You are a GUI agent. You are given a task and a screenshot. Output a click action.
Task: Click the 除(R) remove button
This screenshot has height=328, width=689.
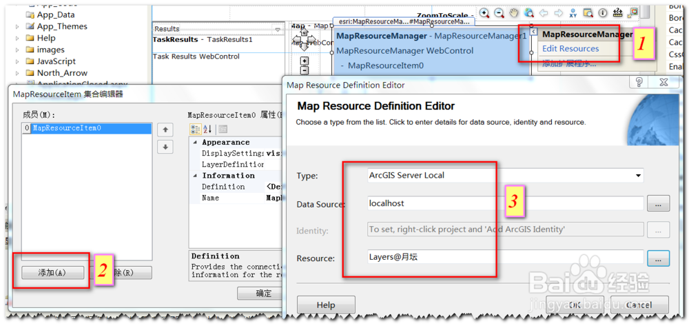coord(123,273)
